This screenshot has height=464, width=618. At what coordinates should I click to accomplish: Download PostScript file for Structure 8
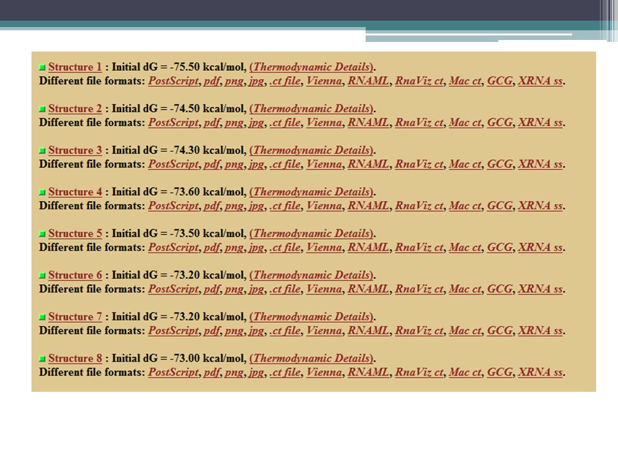point(173,372)
